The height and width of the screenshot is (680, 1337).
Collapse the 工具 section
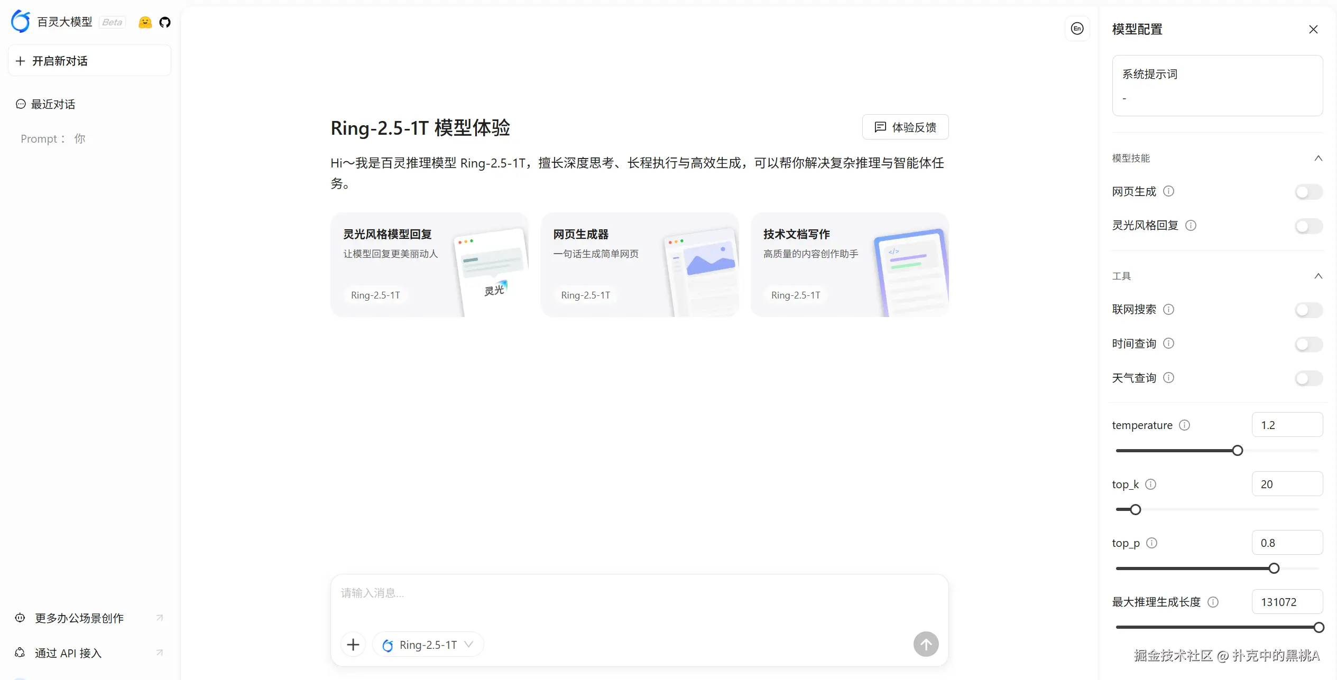tap(1318, 276)
